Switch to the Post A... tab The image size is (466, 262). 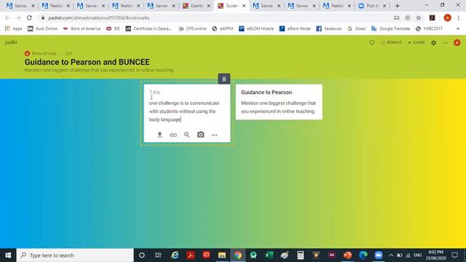coord(372,6)
